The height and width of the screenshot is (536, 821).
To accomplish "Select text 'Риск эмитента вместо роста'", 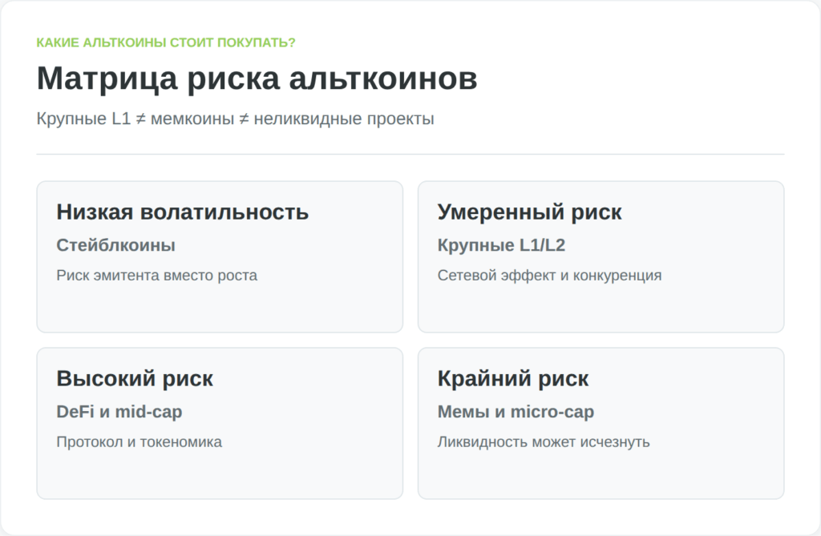I will [156, 276].
